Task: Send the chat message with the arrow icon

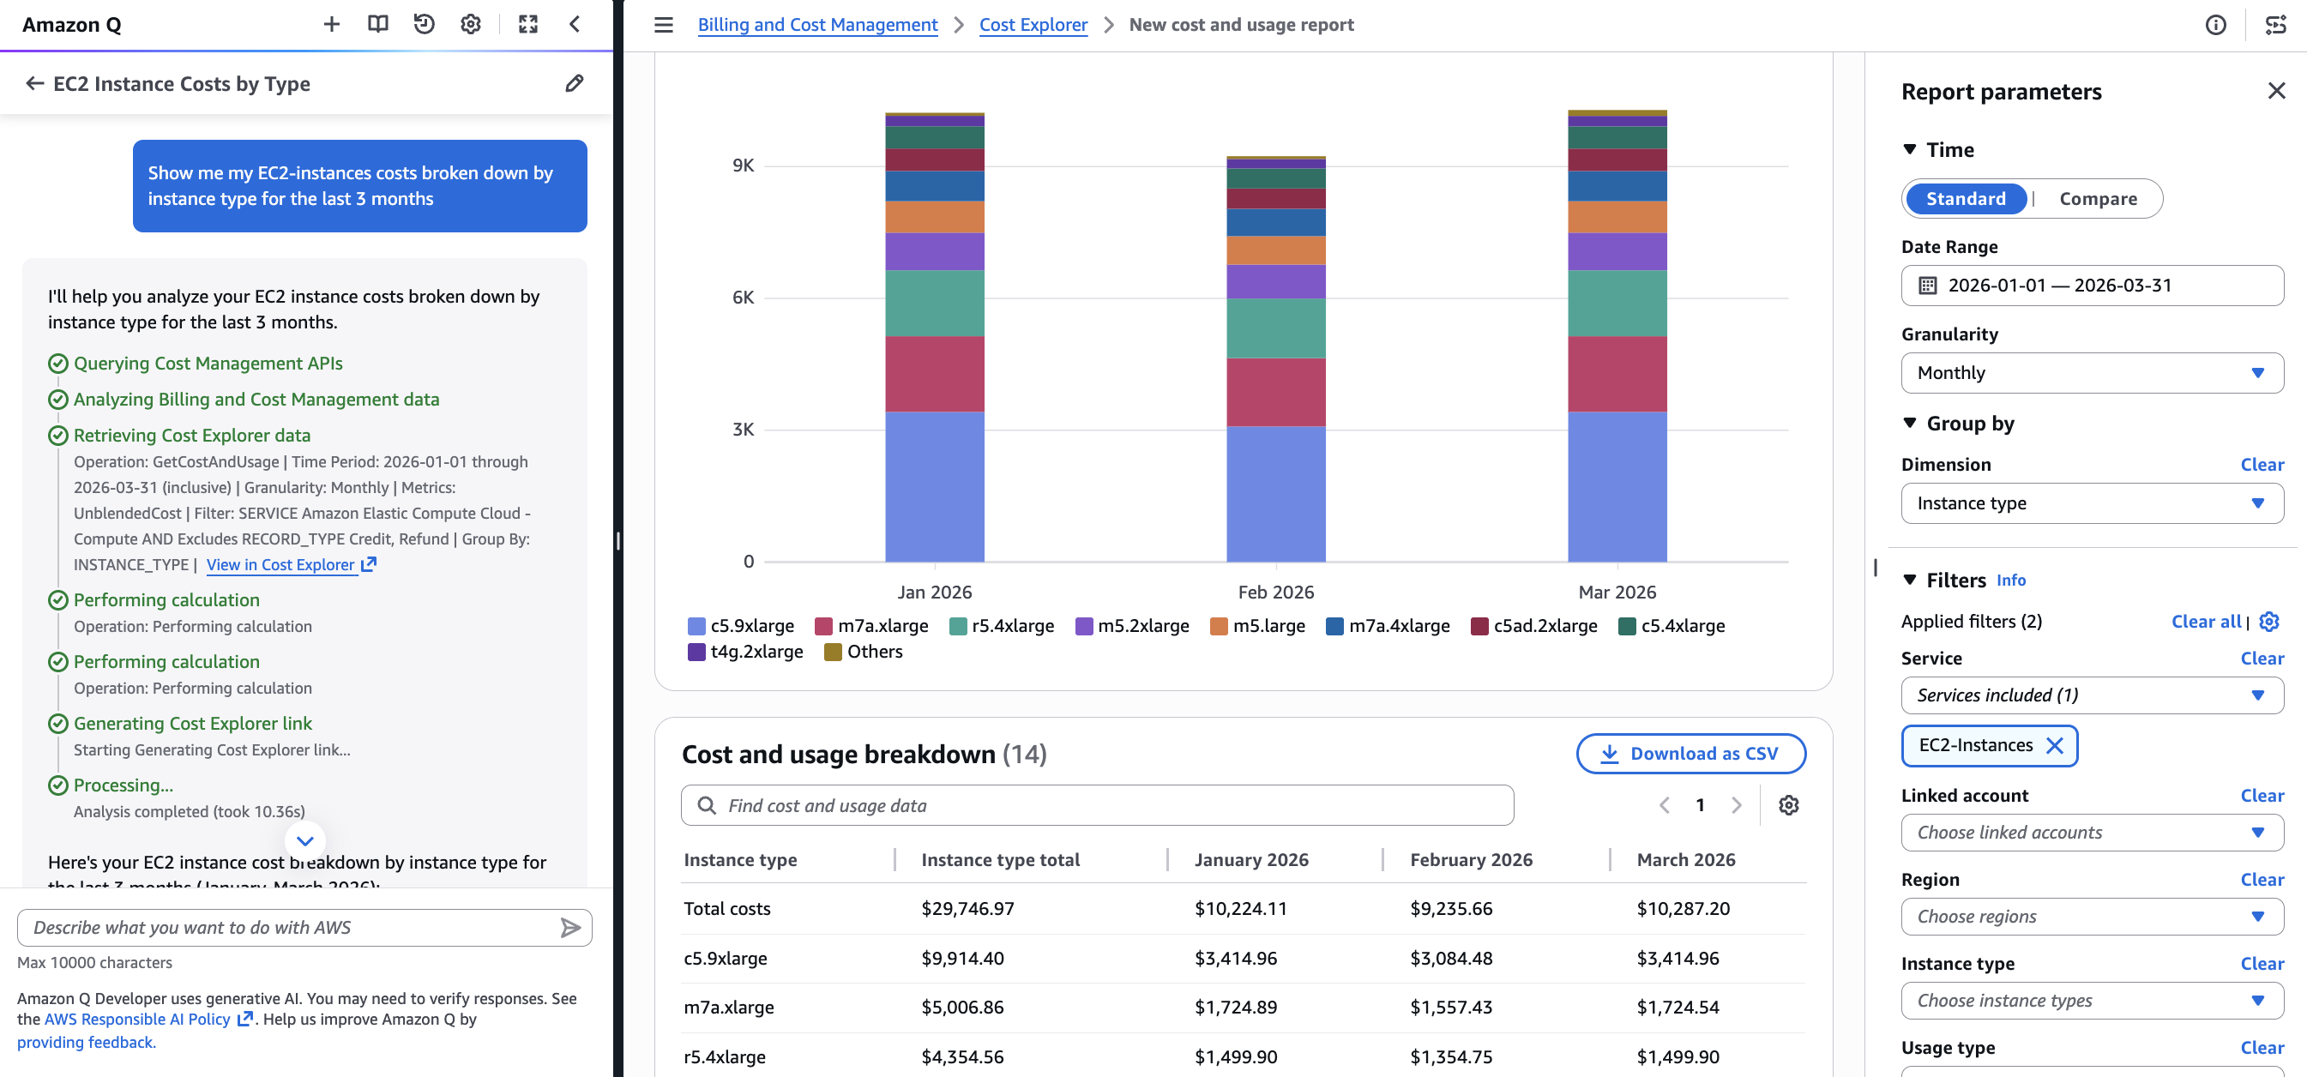Action: click(x=570, y=928)
